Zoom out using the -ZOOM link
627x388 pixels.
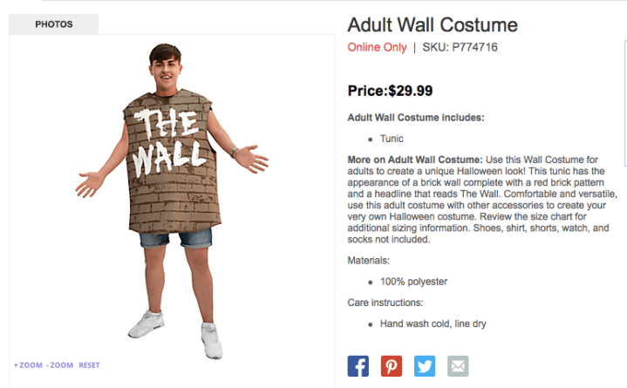[59, 365]
